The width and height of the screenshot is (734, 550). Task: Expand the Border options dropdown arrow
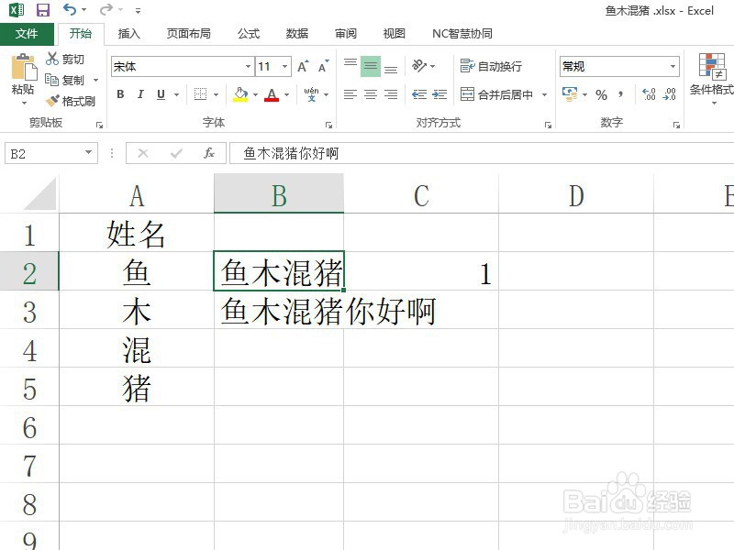[x=215, y=94]
